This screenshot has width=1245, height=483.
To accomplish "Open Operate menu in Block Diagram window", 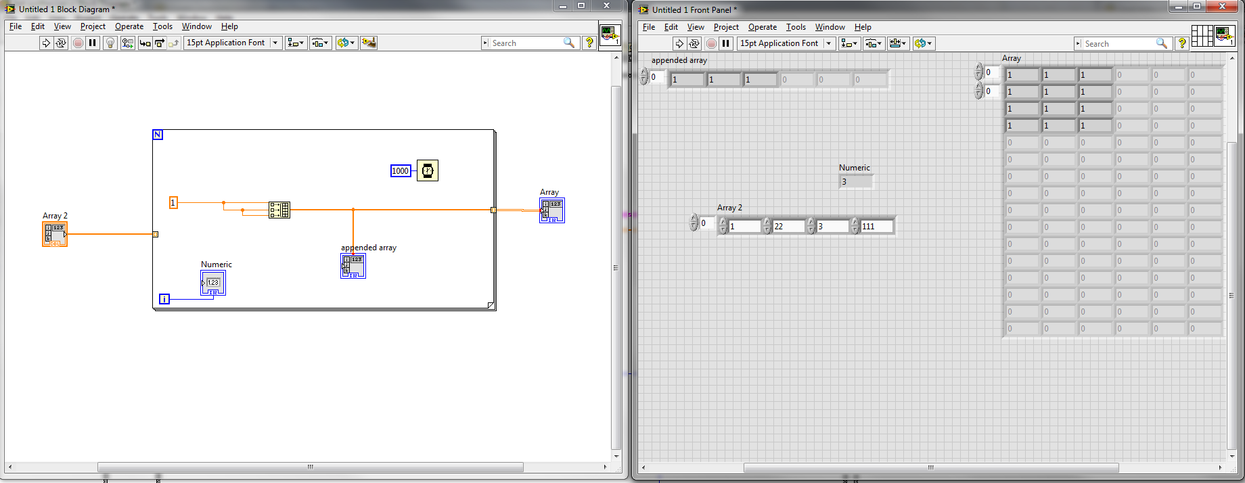I will point(129,26).
